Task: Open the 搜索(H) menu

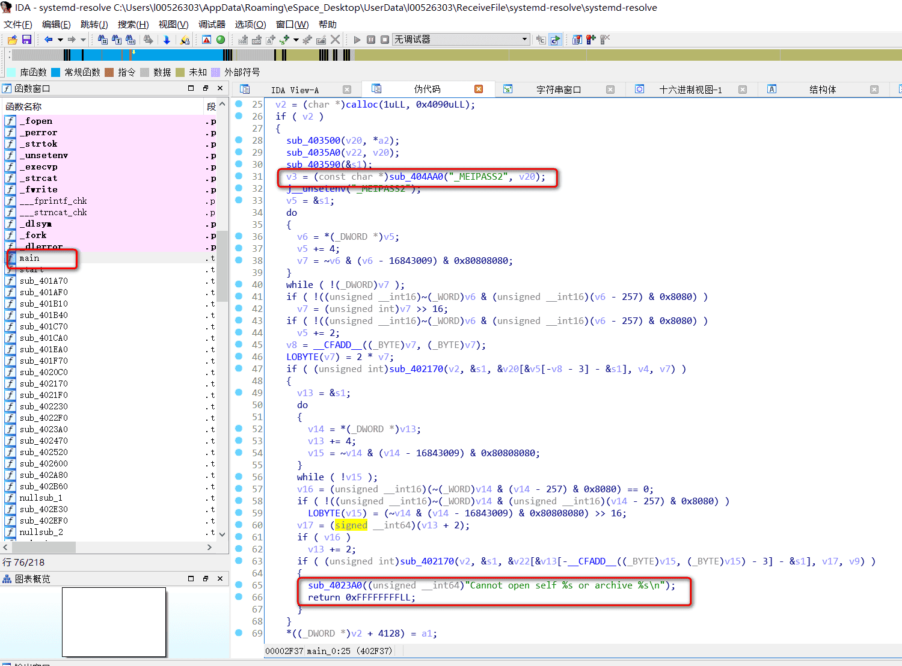Action: (133, 25)
